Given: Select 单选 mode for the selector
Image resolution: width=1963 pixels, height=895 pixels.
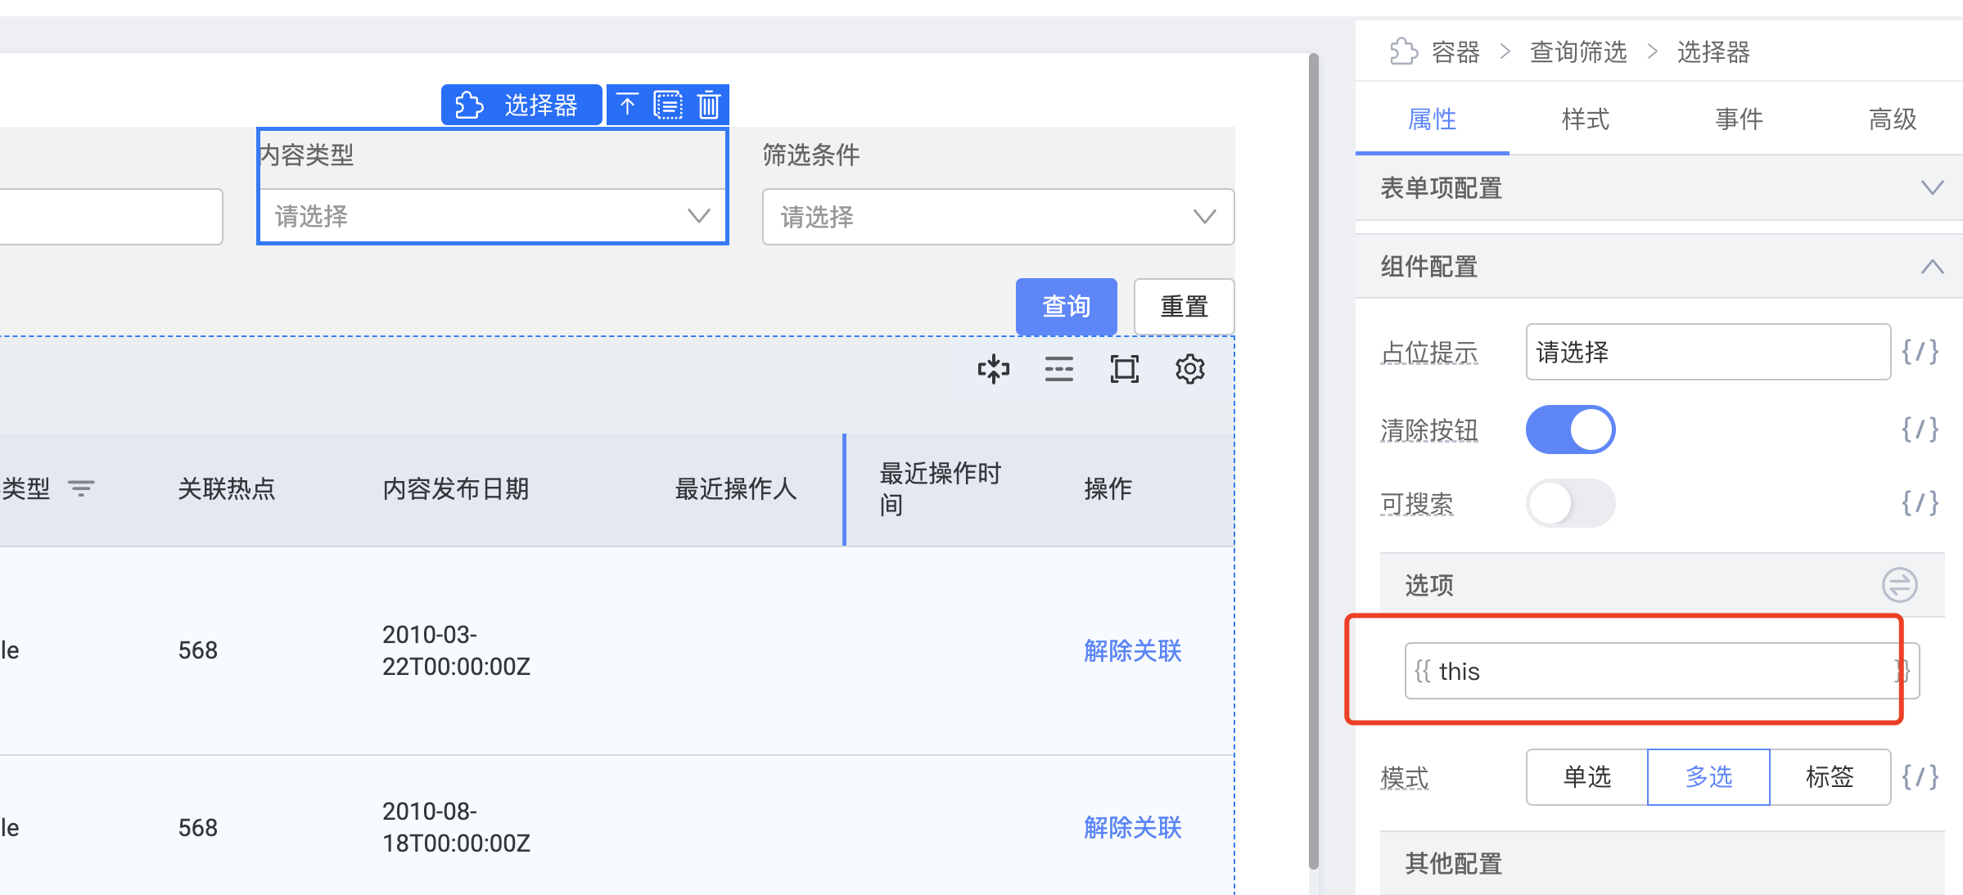Looking at the screenshot, I should tap(1585, 777).
